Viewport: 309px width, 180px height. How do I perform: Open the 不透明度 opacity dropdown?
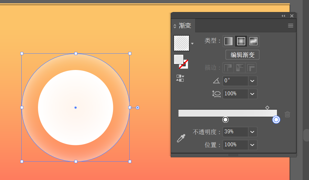[252, 132]
